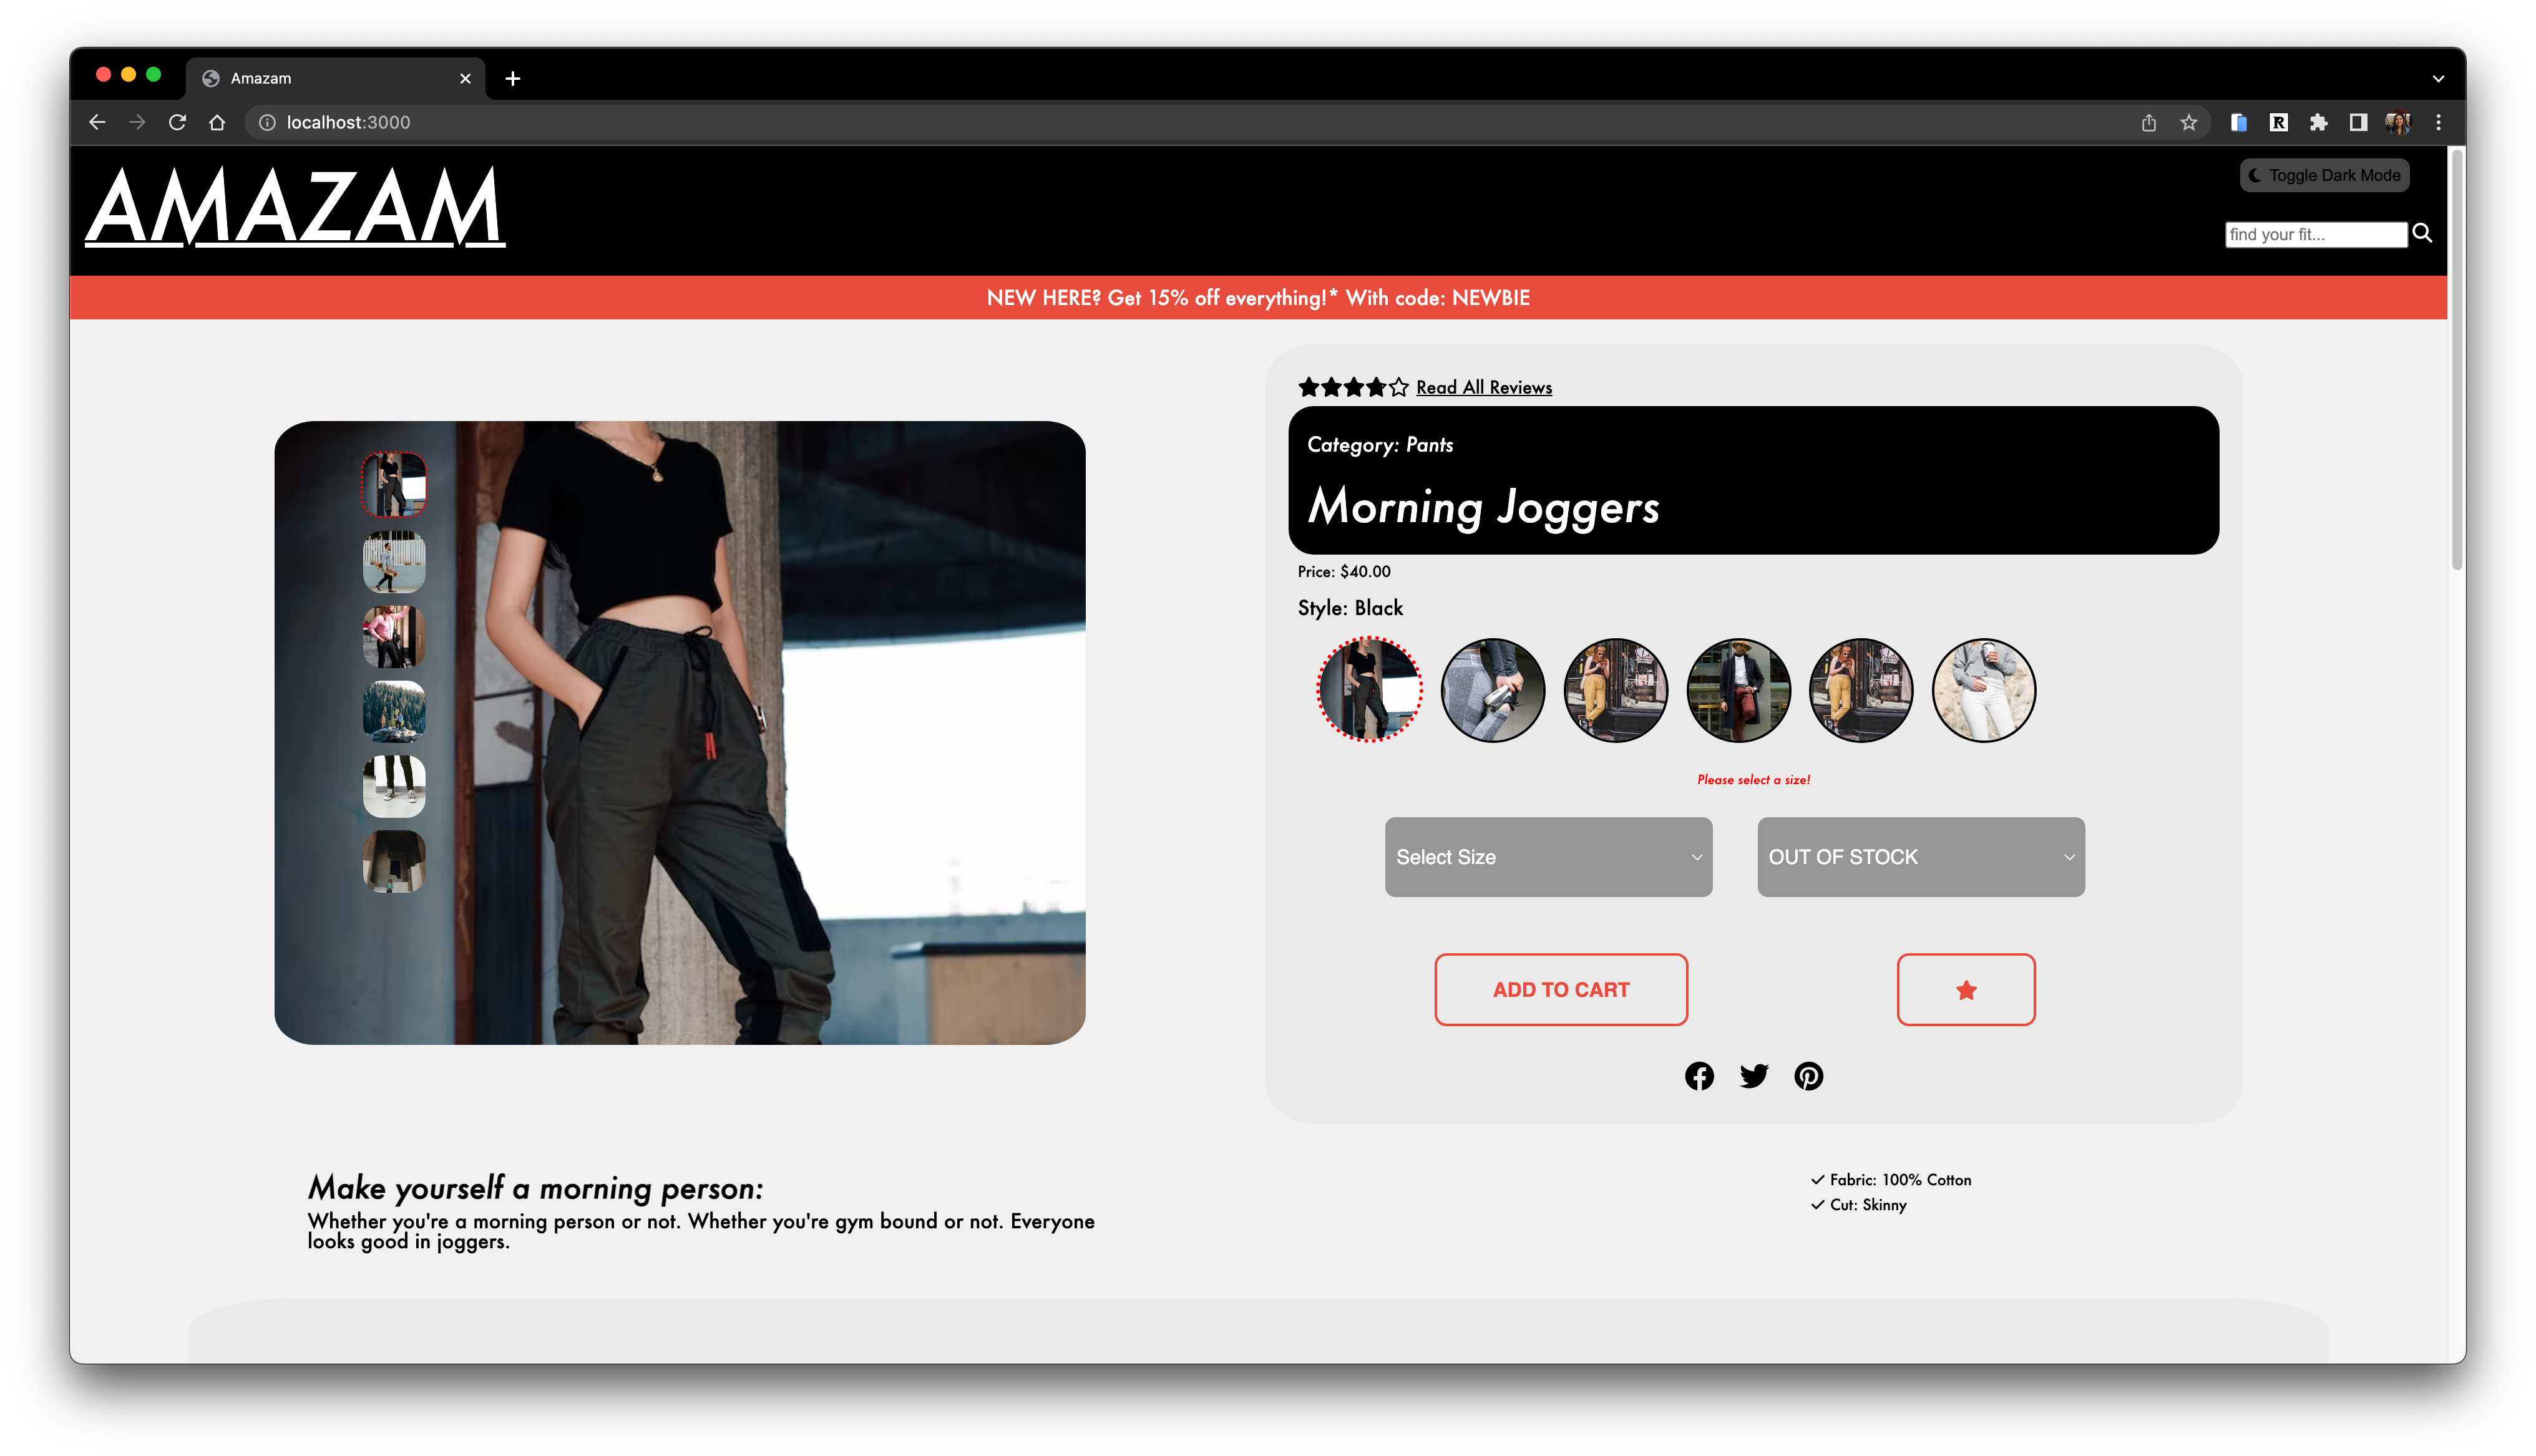2536x1456 pixels.
Task: Click the find your fit search field
Action: pos(2315,234)
